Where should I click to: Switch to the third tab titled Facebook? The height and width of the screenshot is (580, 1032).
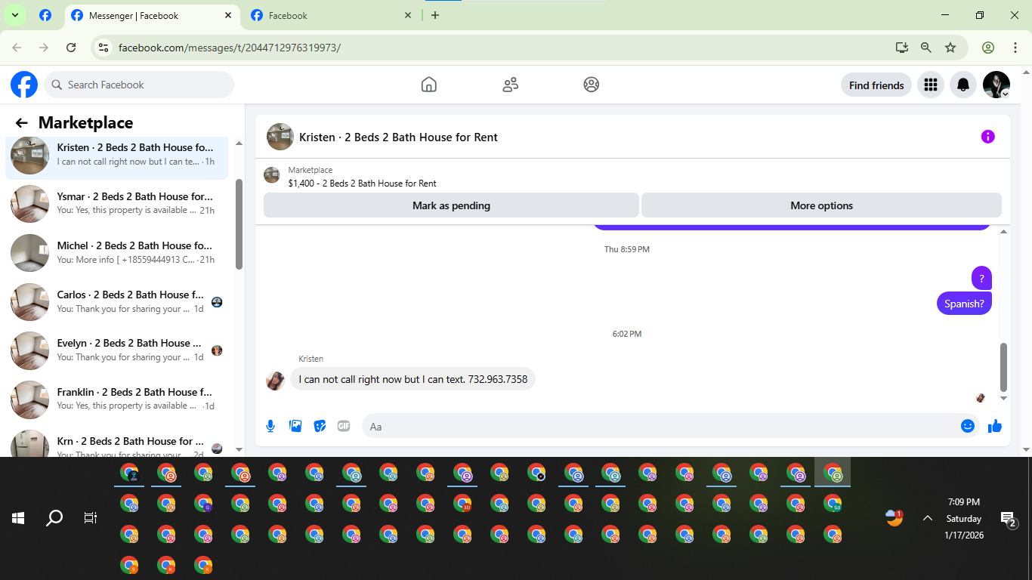click(332, 15)
